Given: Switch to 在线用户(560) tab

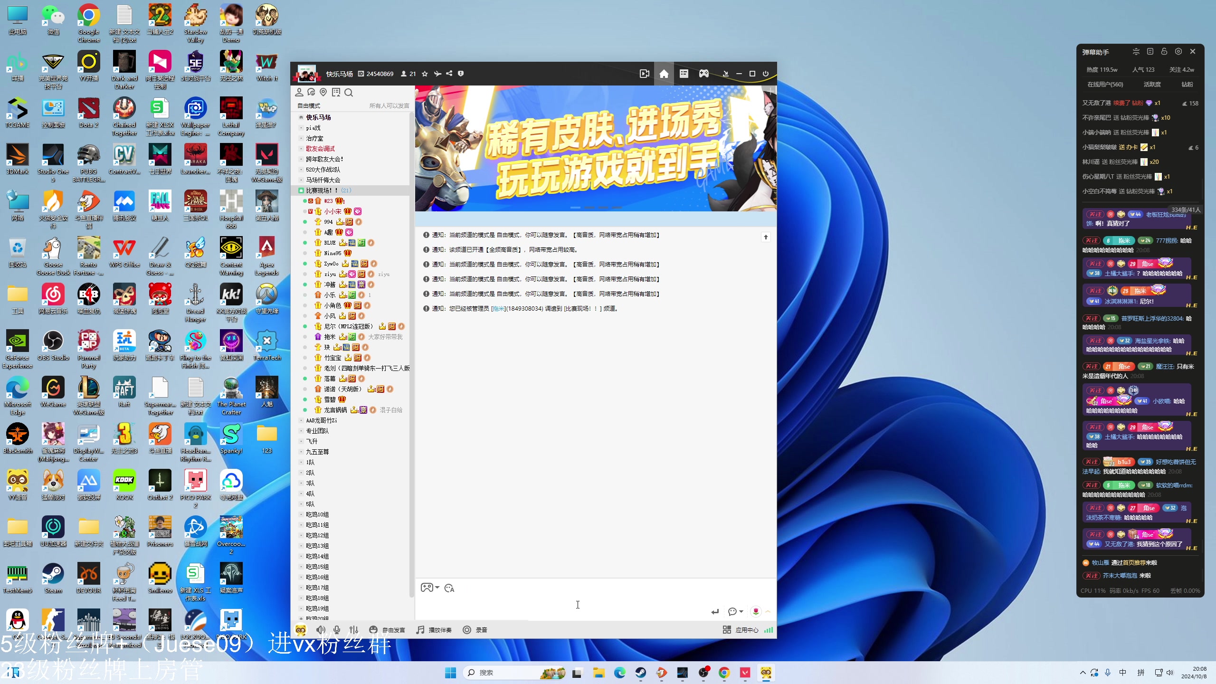Looking at the screenshot, I should point(1105,84).
